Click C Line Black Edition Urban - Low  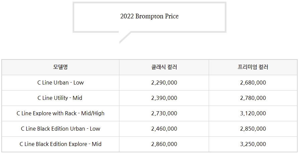click(x=61, y=129)
